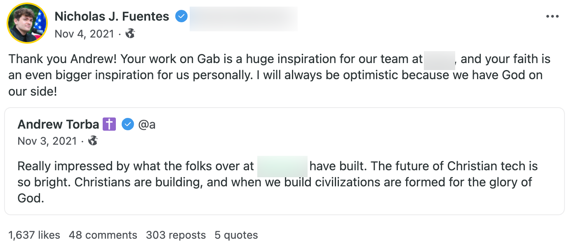This screenshot has width=569, height=249.
Task: Click the globe icon on Andrew Torba's post
Action: point(93,141)
